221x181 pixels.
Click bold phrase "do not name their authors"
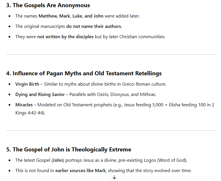(93, 26)
